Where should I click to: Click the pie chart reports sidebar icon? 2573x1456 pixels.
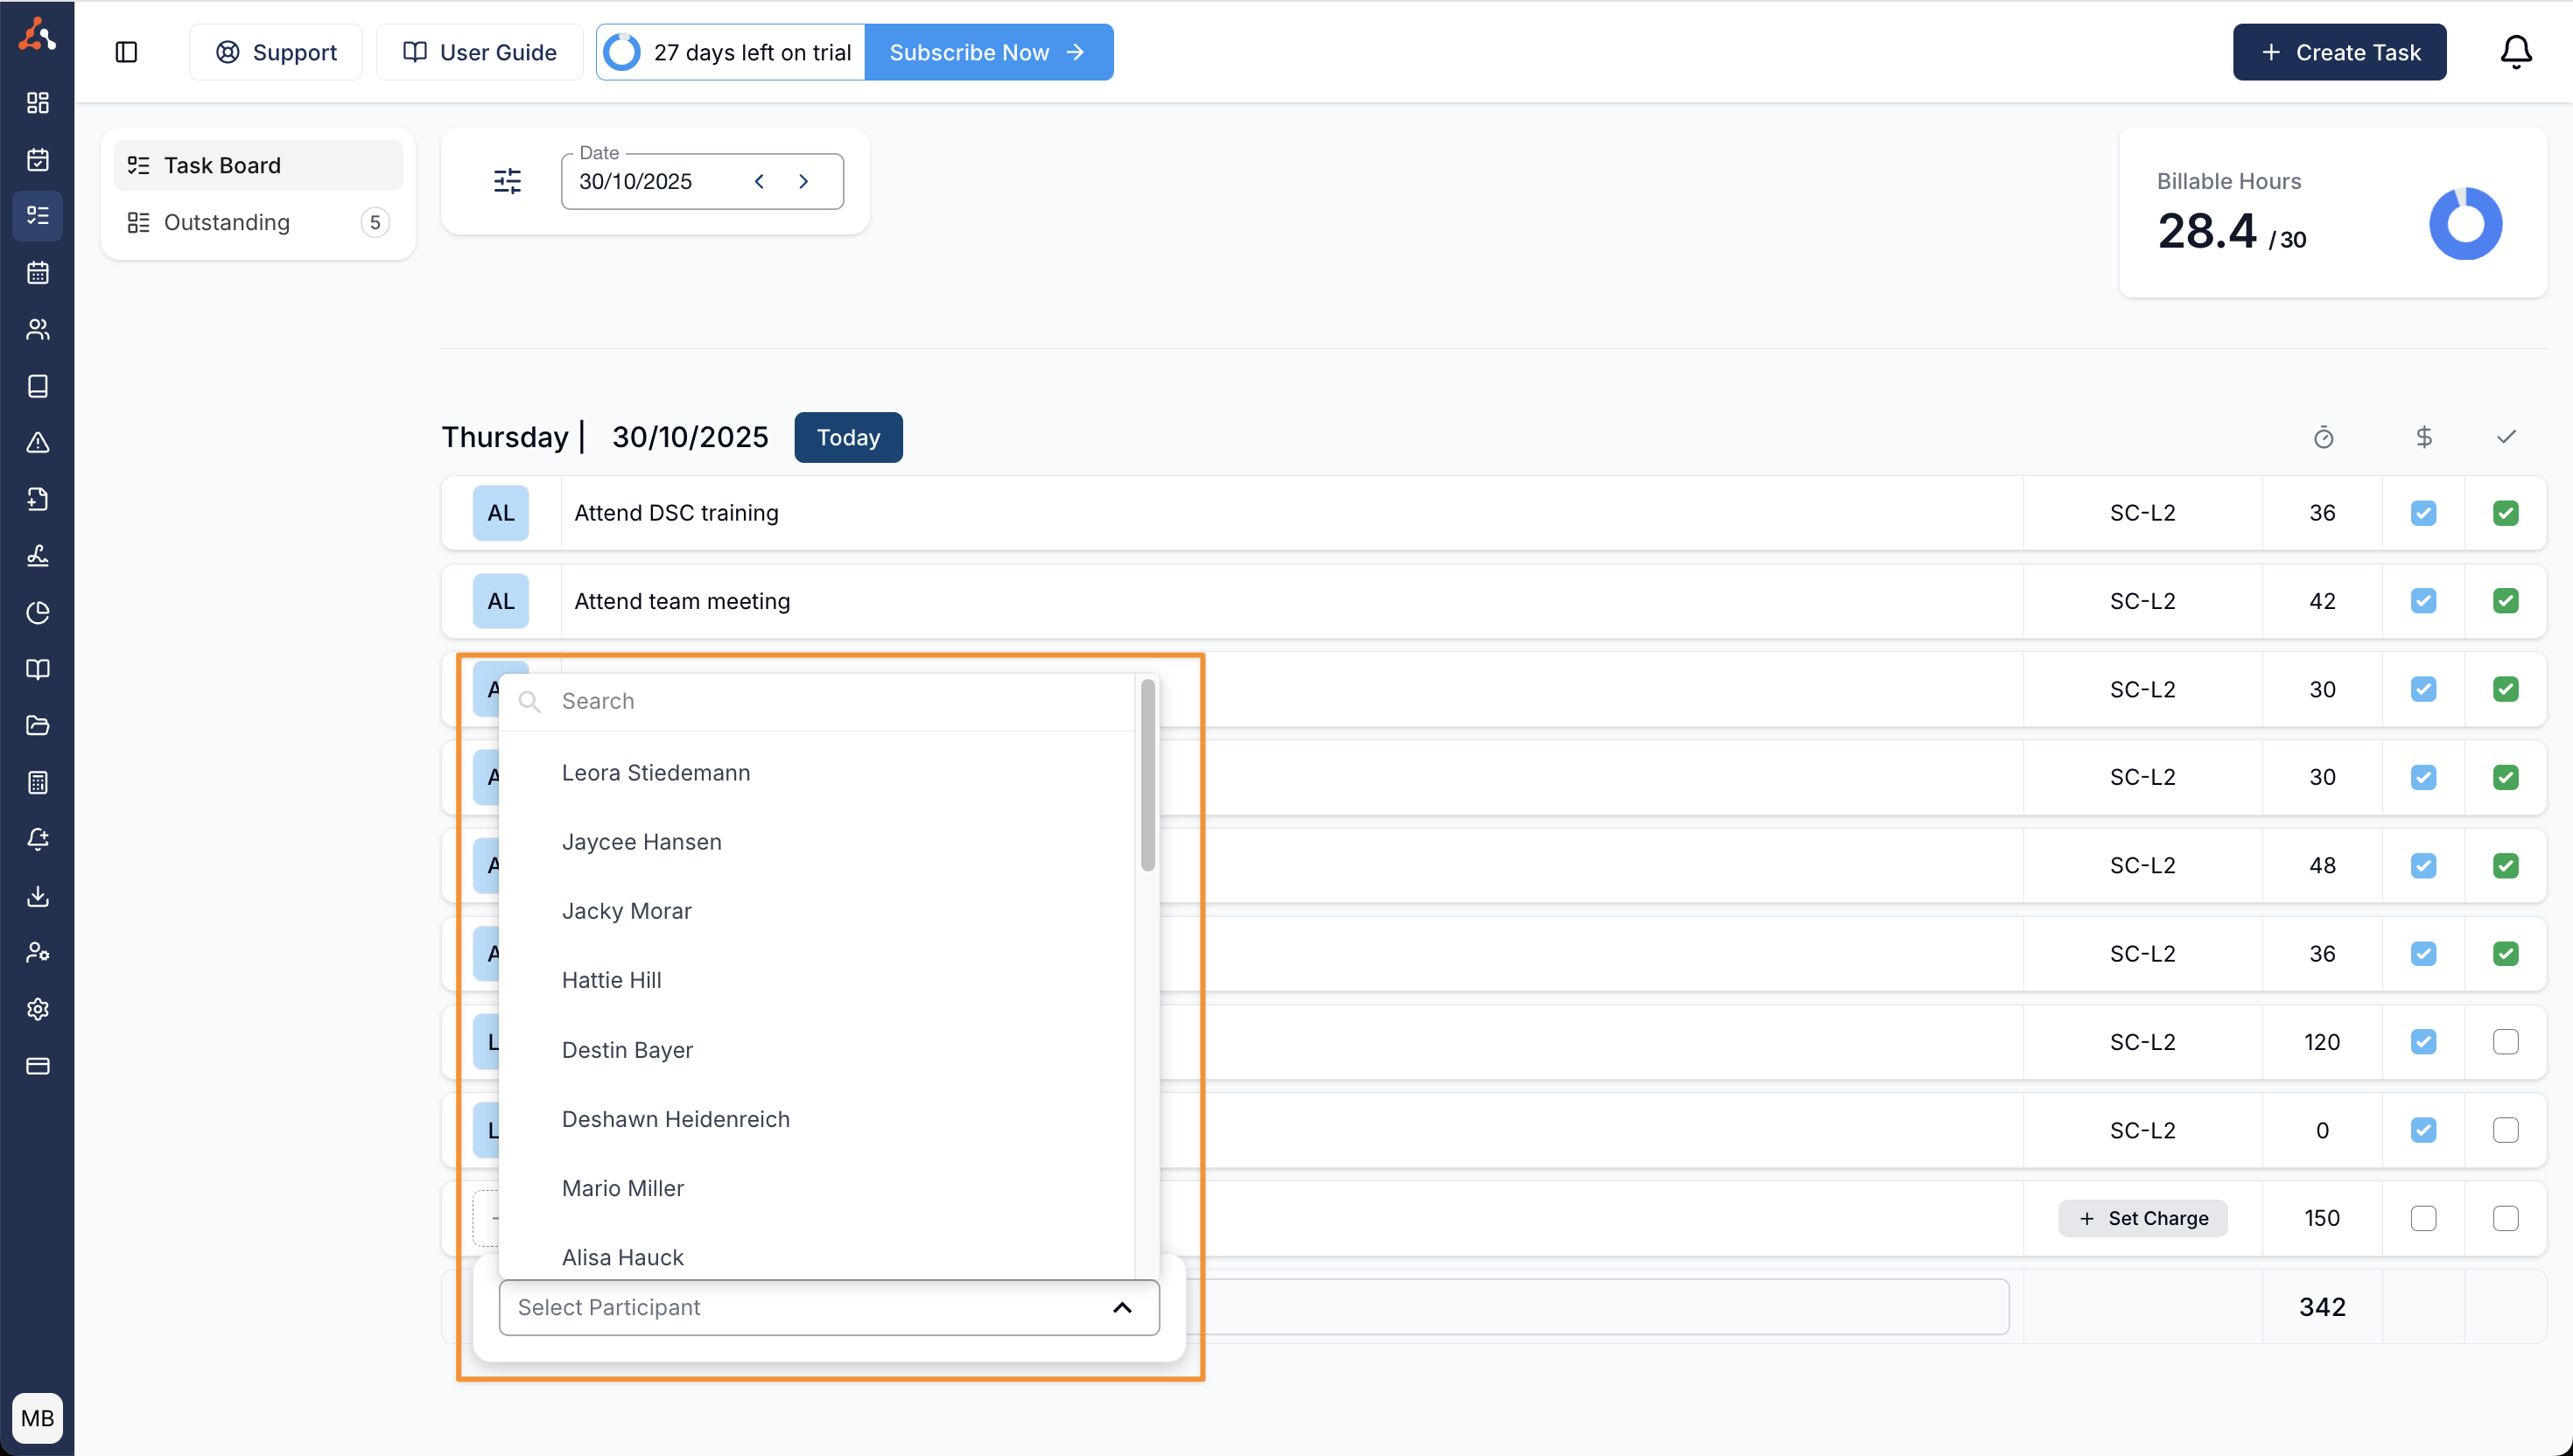[38, 613]
